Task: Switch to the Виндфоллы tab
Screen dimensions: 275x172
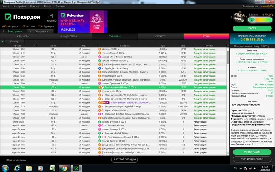Action: (x=69, y=37)
